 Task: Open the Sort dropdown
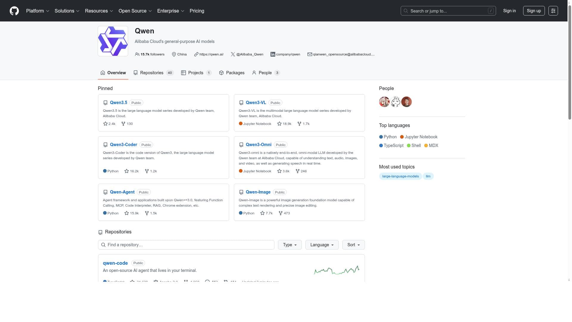click(353, 245)
